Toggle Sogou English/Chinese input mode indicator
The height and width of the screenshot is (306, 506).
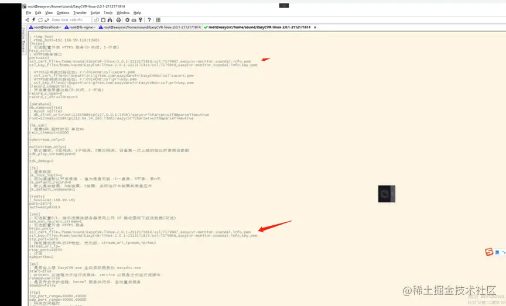pyautogui.click(x=497, y=252)
